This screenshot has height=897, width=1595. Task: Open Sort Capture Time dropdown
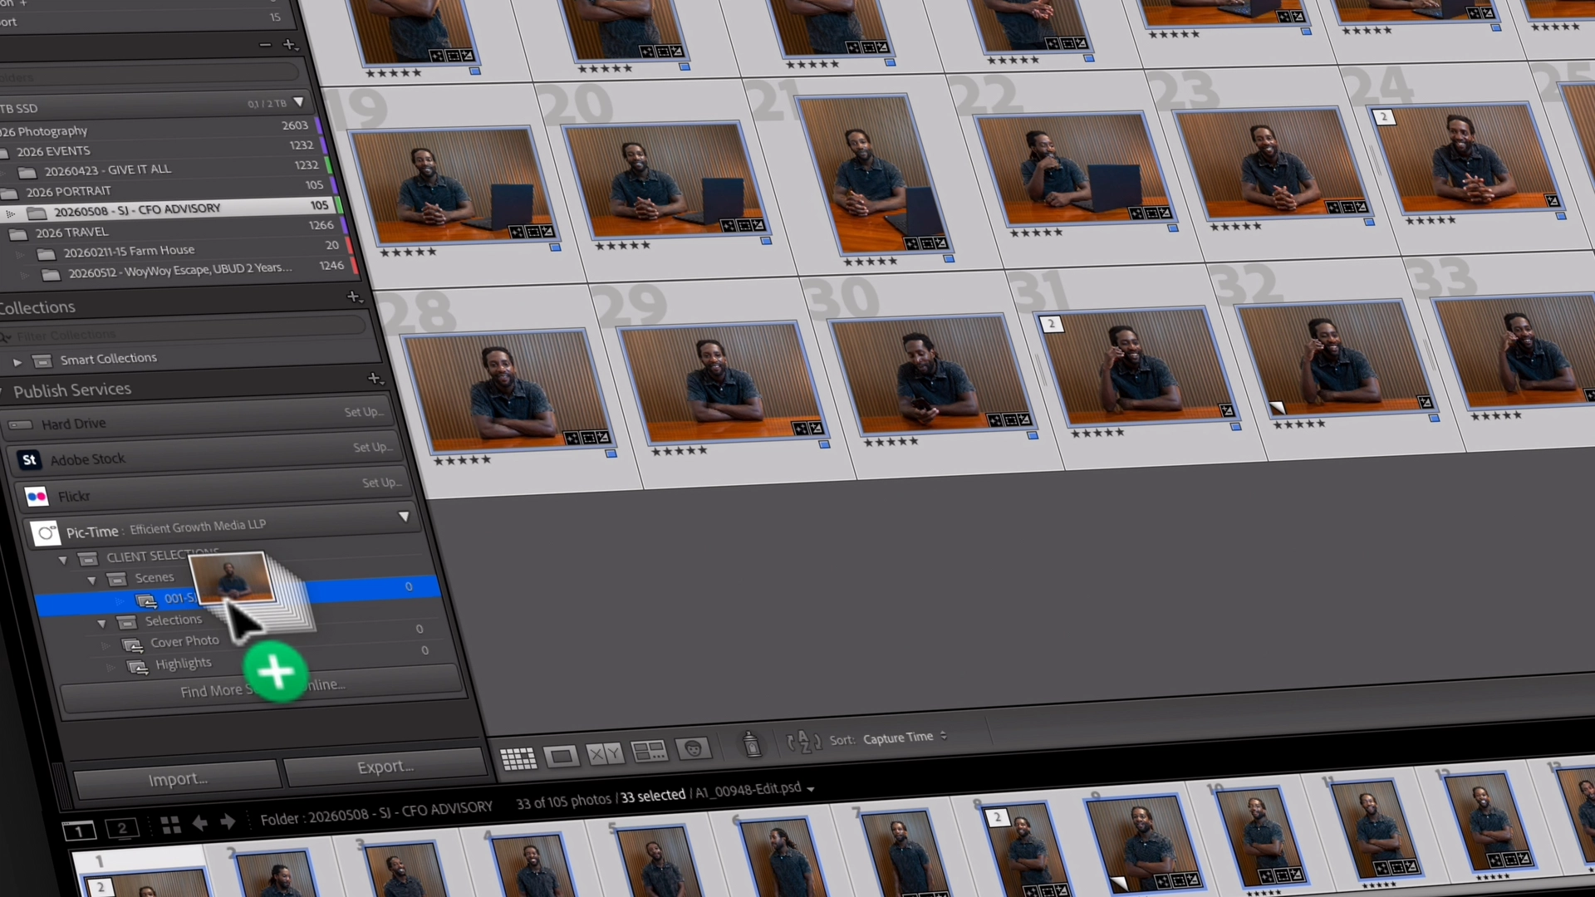tap(905, 737)
